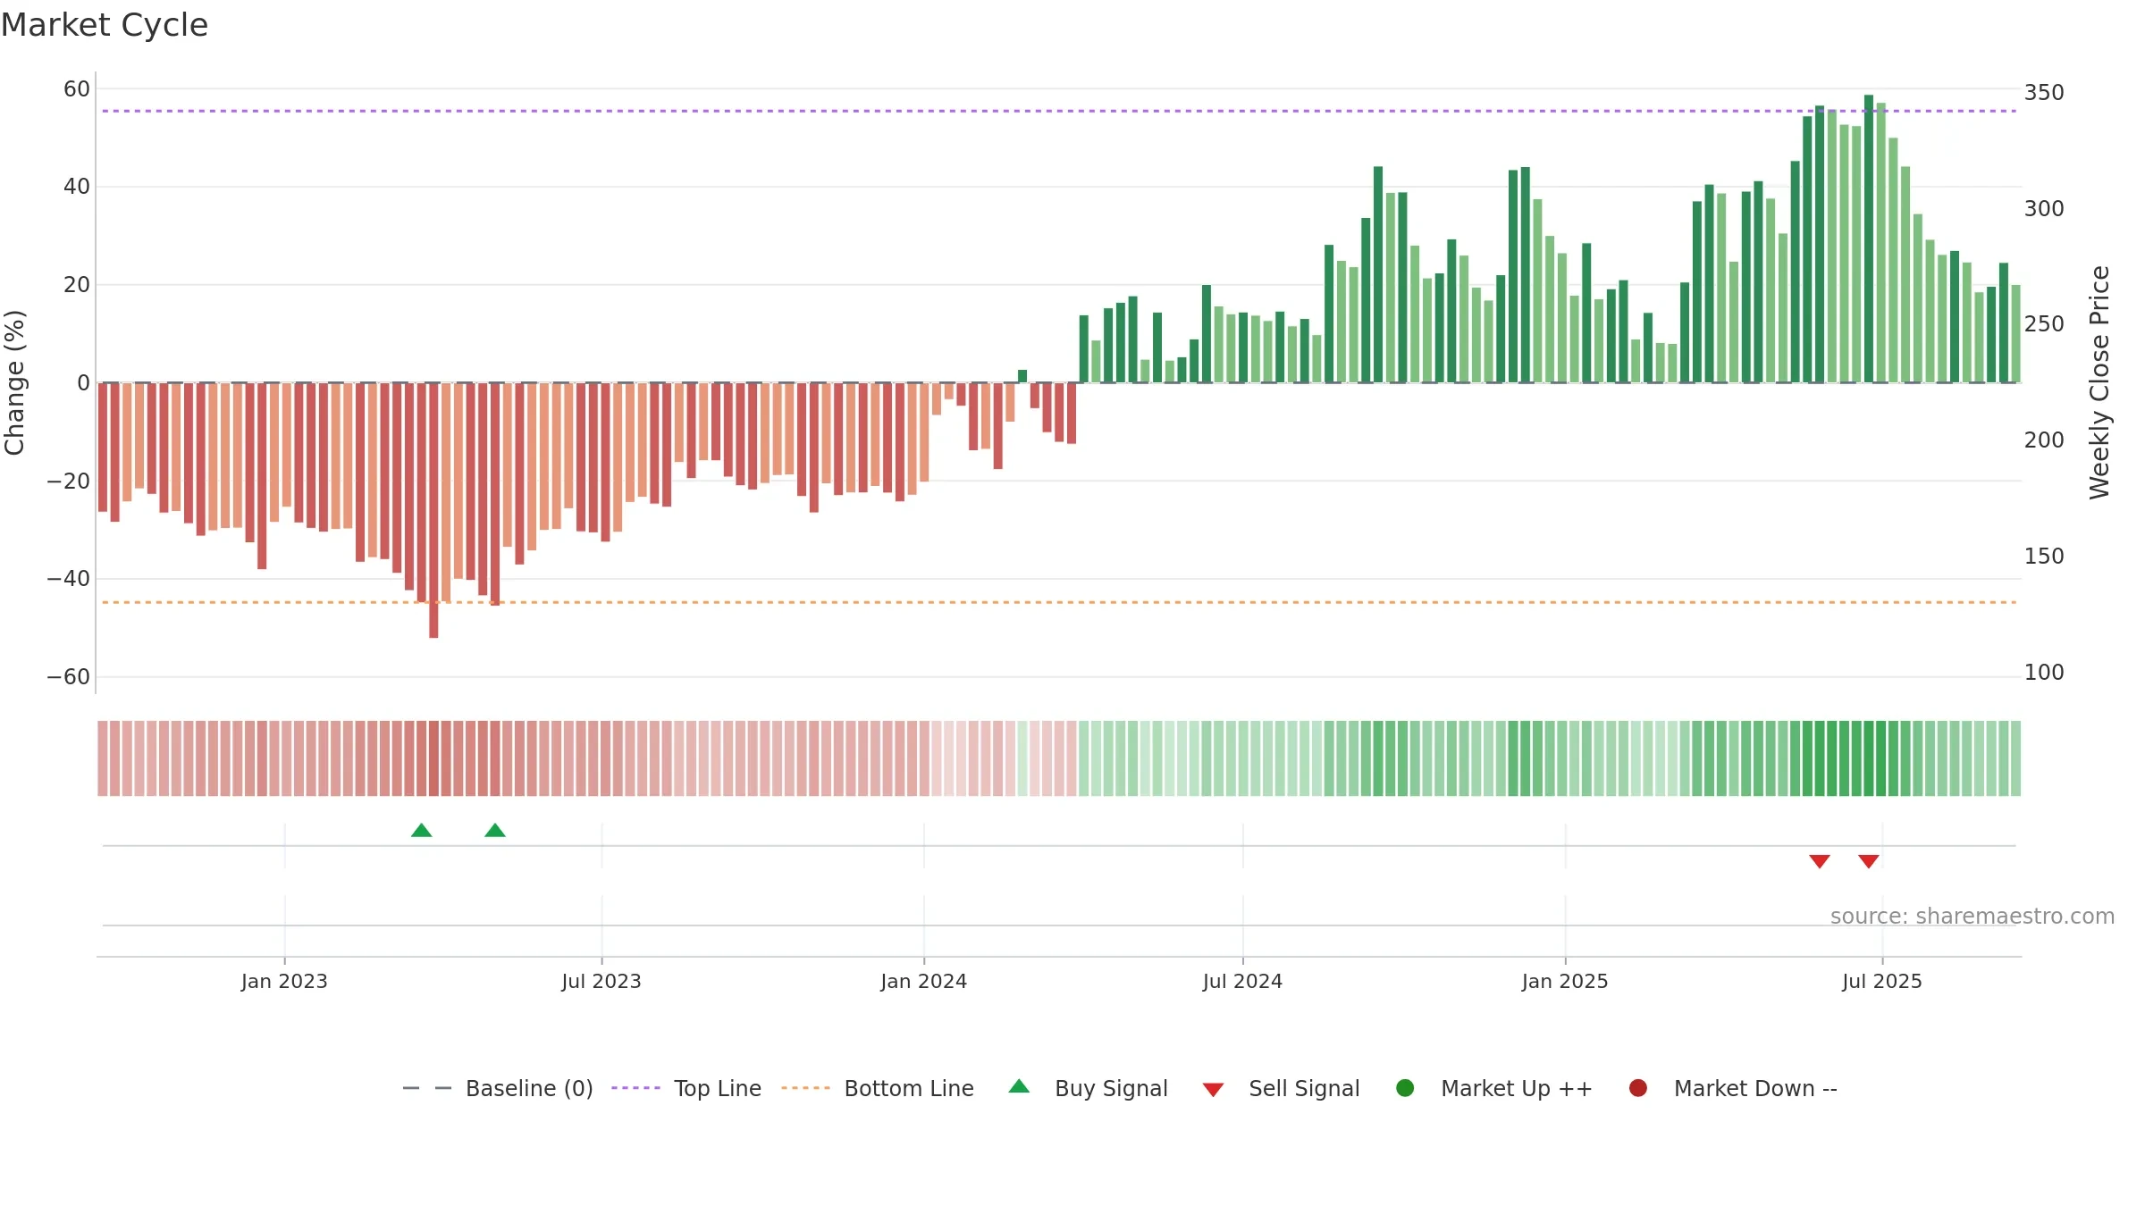This screenshot has height=1206, width=2145.
Task: Click the lowest red bar below the bottom line
Action: point(433,510)
